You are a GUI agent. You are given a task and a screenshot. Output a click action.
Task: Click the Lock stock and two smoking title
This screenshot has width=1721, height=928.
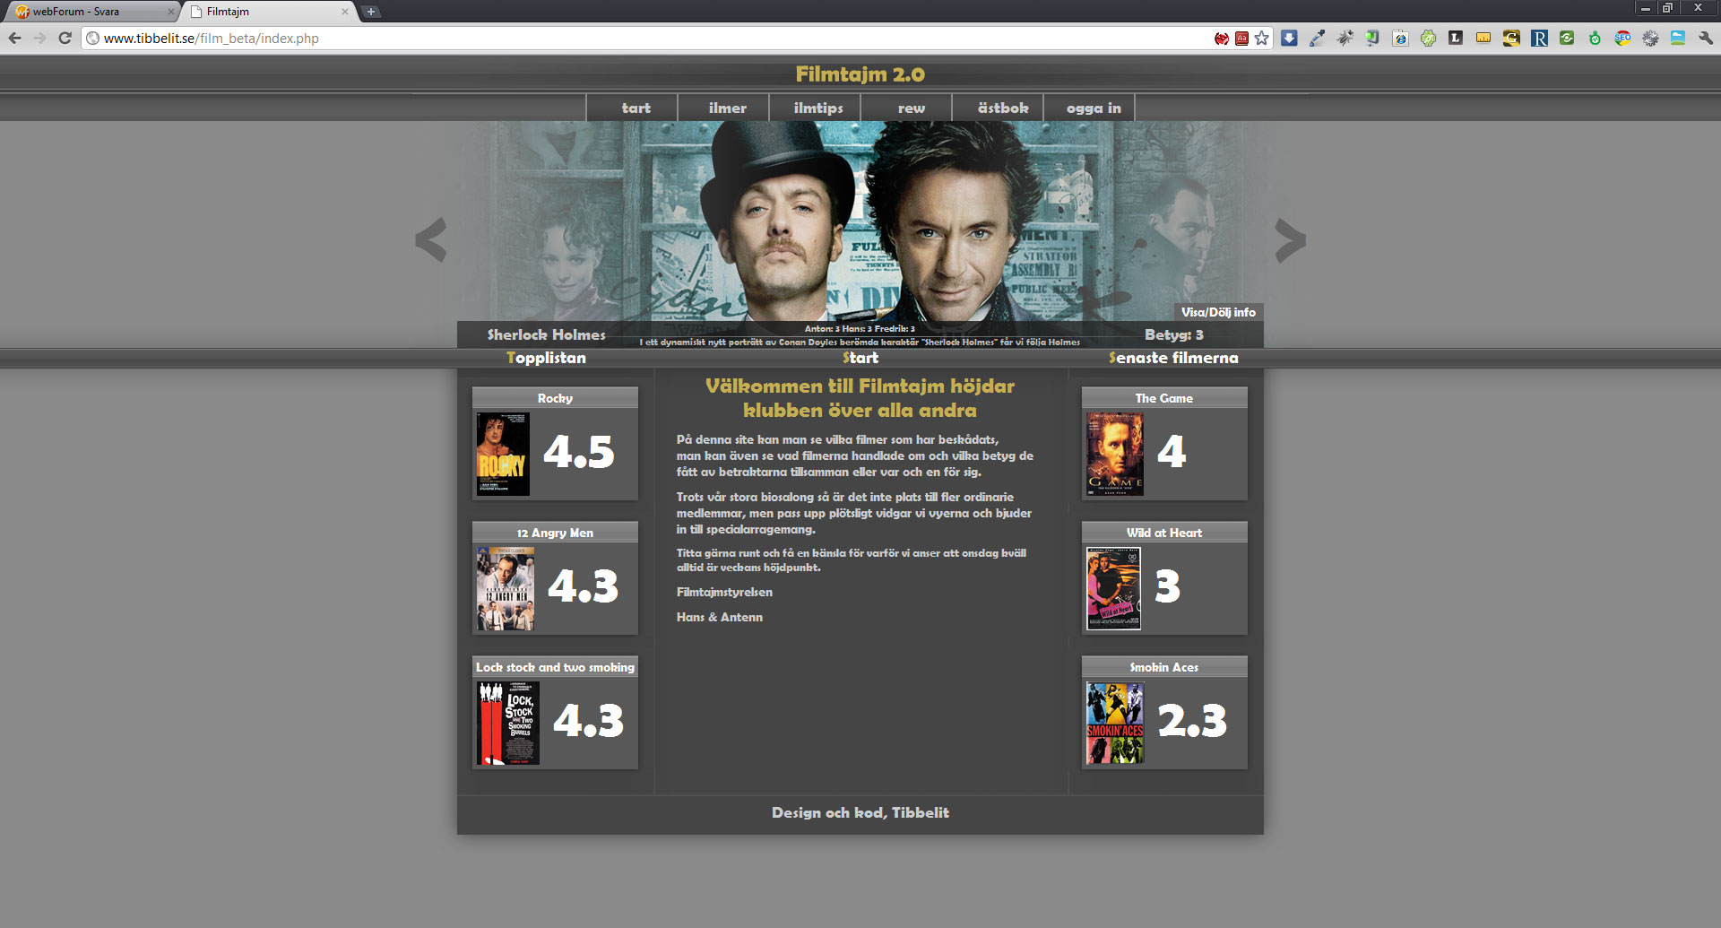click(x=555, y=667)
